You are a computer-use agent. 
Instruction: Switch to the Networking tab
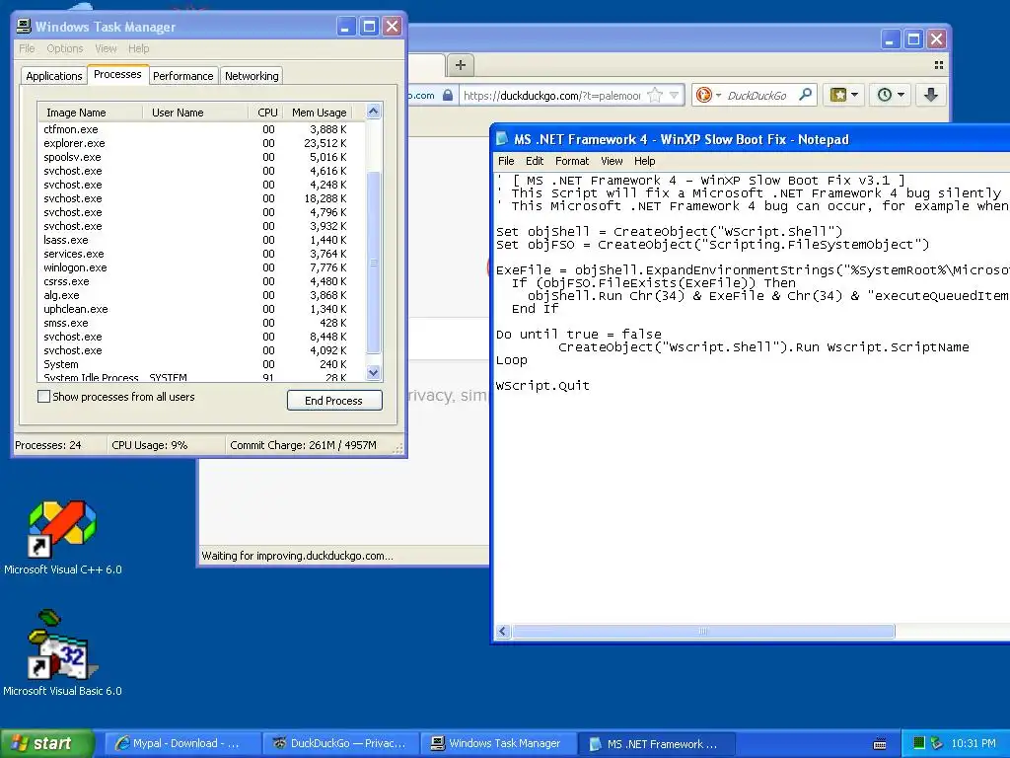point(252,75)
